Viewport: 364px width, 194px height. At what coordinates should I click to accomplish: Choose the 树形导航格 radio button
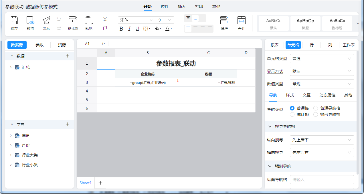click(x=316, y=114)
